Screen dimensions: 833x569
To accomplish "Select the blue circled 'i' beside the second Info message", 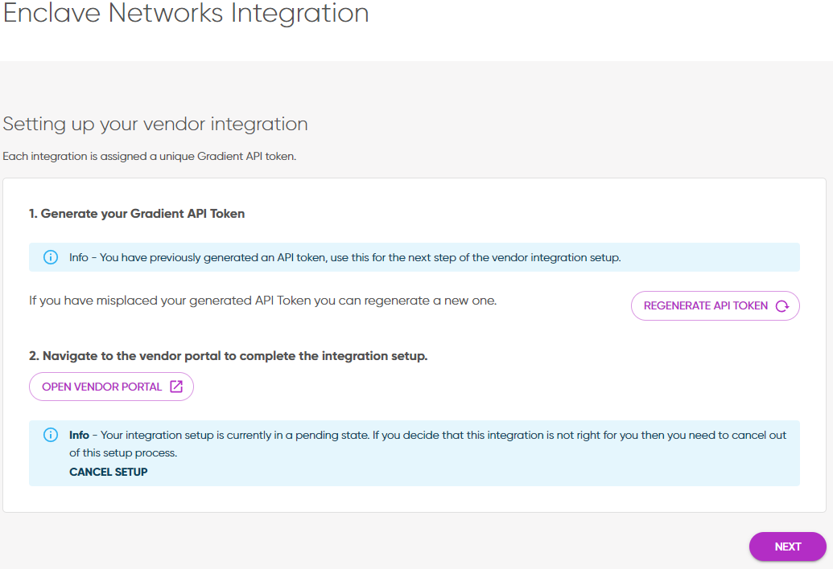I will 51,434.
